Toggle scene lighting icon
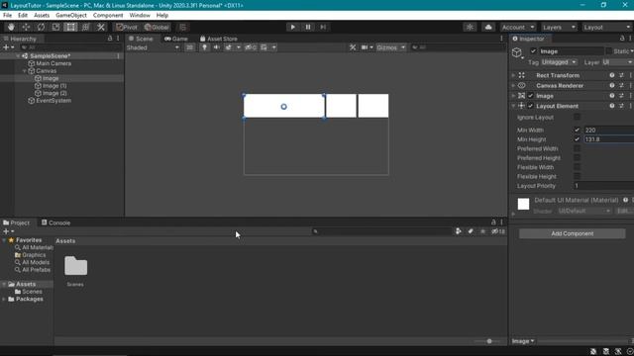This screenshot has width=634, height=356. 205,47
